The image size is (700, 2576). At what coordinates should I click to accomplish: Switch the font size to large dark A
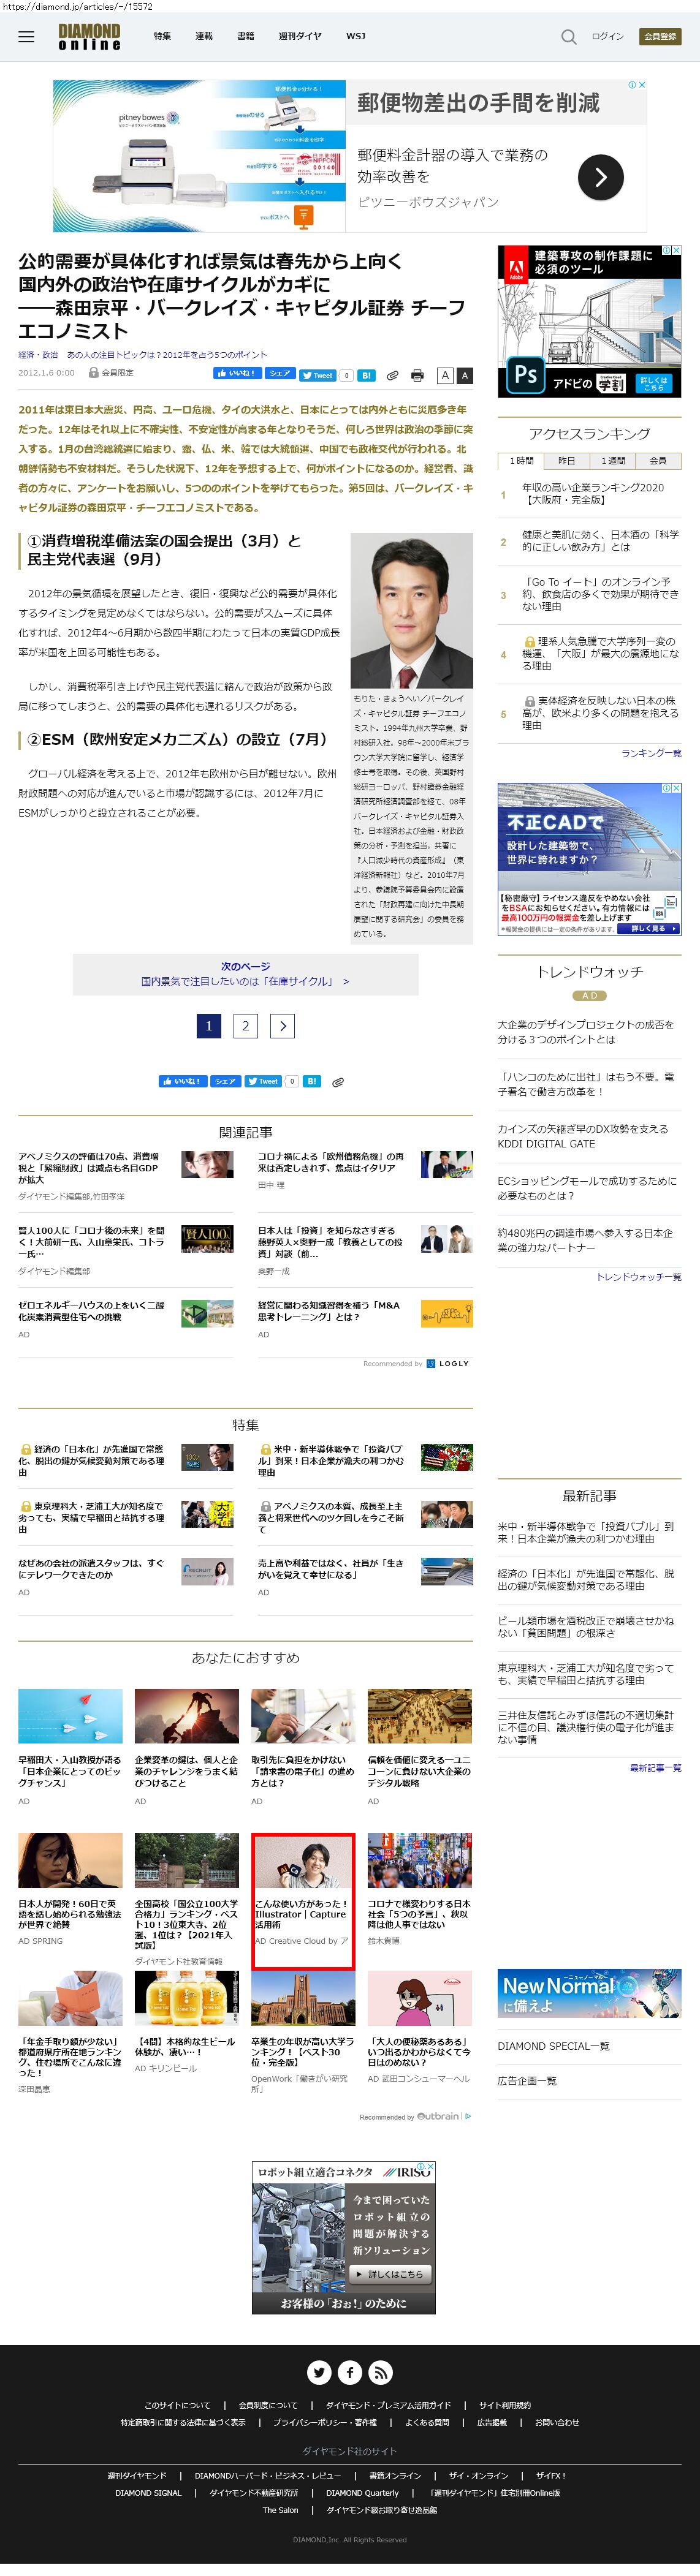(464, 375)
